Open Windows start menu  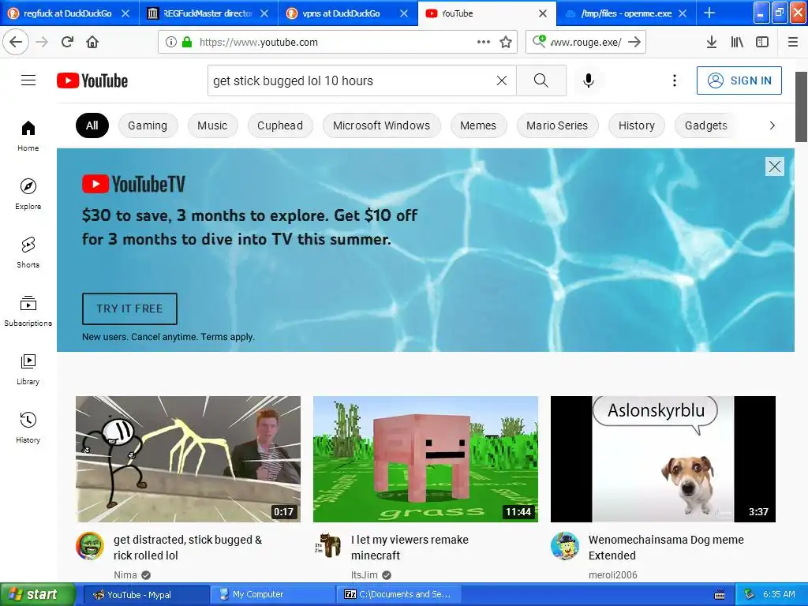tap(37, 594)
